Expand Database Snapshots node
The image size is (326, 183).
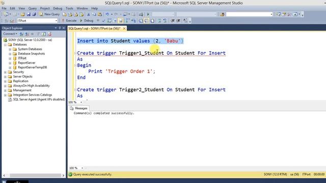point(10,54)
